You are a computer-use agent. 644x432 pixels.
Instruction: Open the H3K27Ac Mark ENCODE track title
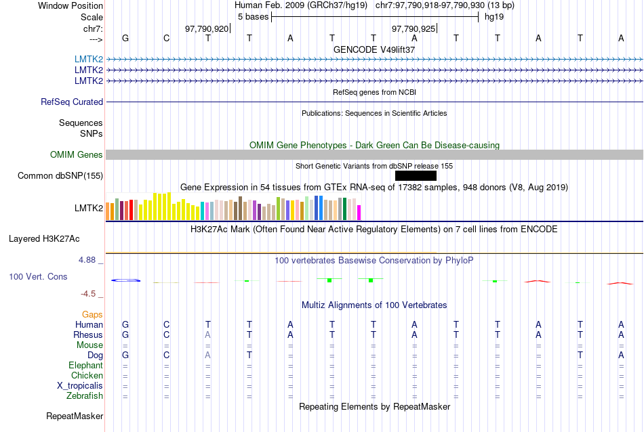pyautogui.click(x=374, y=230)
